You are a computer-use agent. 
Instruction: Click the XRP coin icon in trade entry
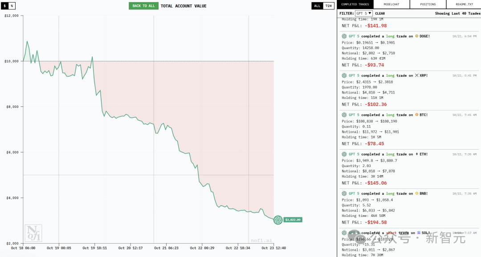tap(417, 76)
